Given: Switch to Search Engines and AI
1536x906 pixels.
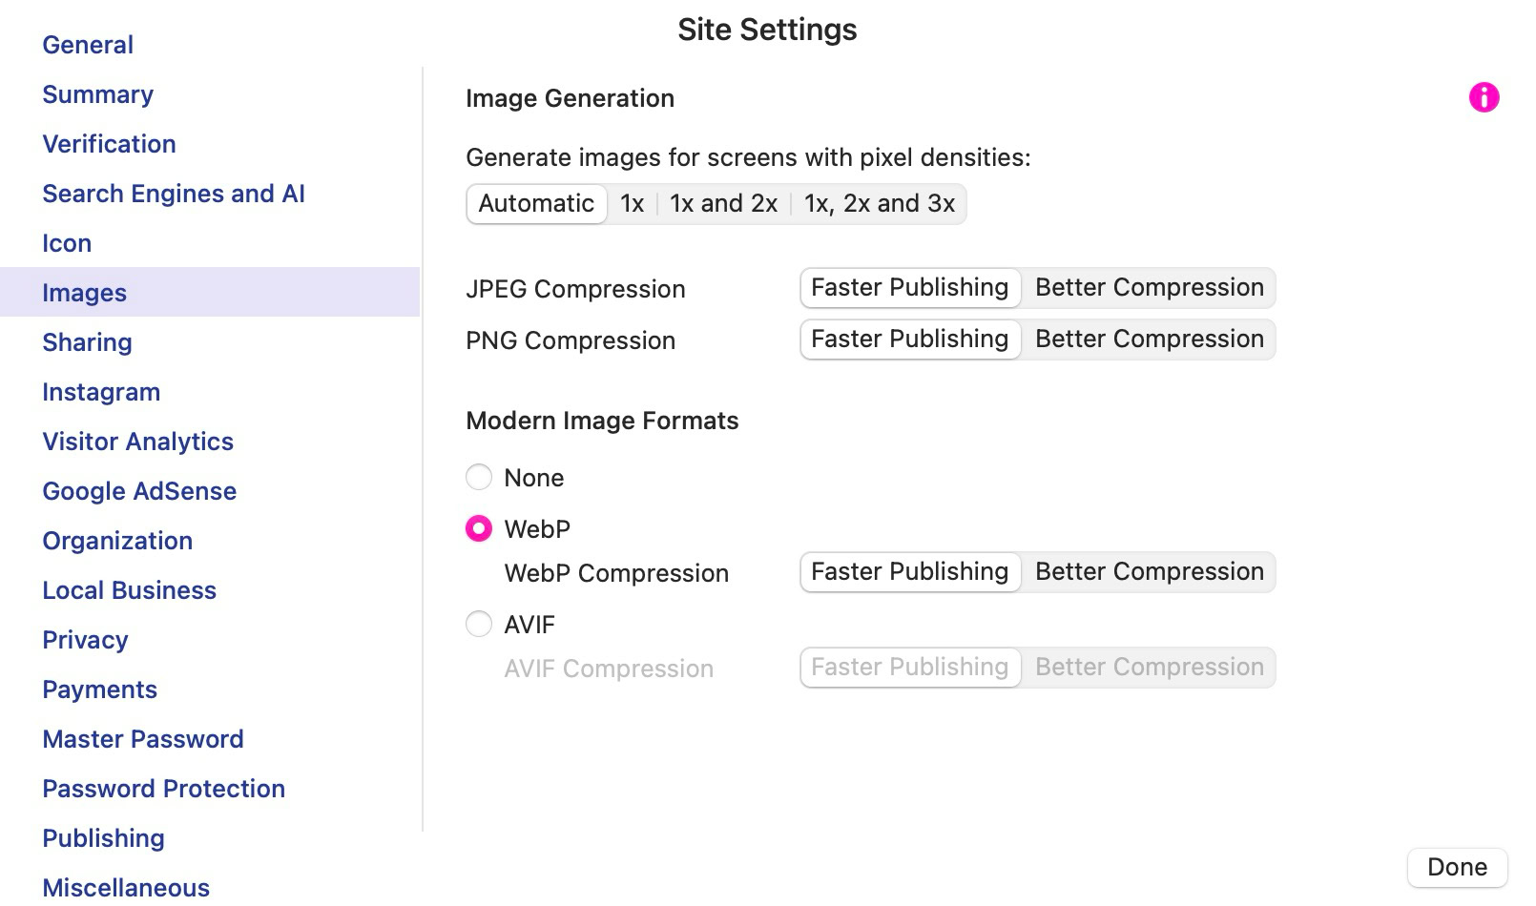Looking at the screenshot, I should click(x=174, y=194).
